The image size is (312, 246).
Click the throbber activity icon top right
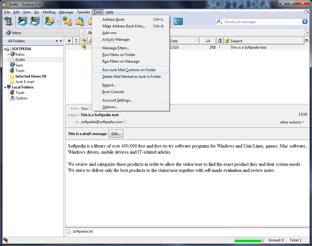pyautogui.click(x=306, y=12)
